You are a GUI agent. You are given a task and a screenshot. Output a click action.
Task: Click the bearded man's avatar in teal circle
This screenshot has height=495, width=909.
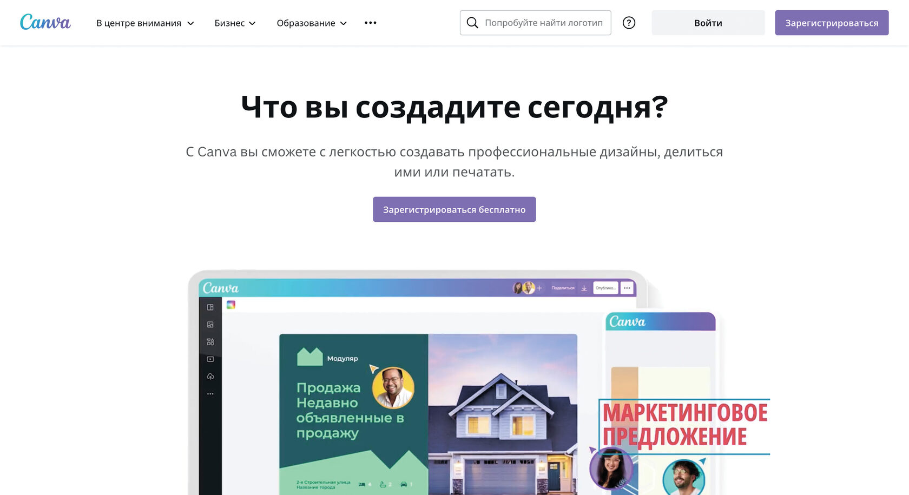tap(684, 477)
